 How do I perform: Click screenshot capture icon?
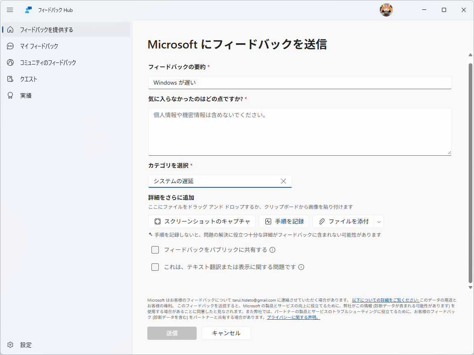click(x=158, y=221)
